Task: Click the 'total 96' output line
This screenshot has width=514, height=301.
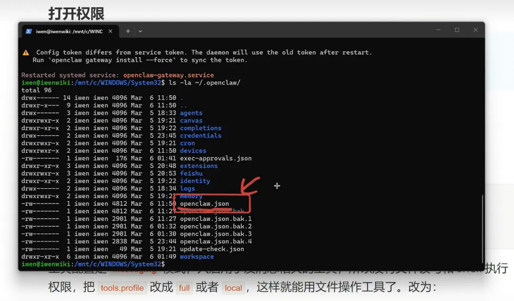Action: [x=36, y=90]
